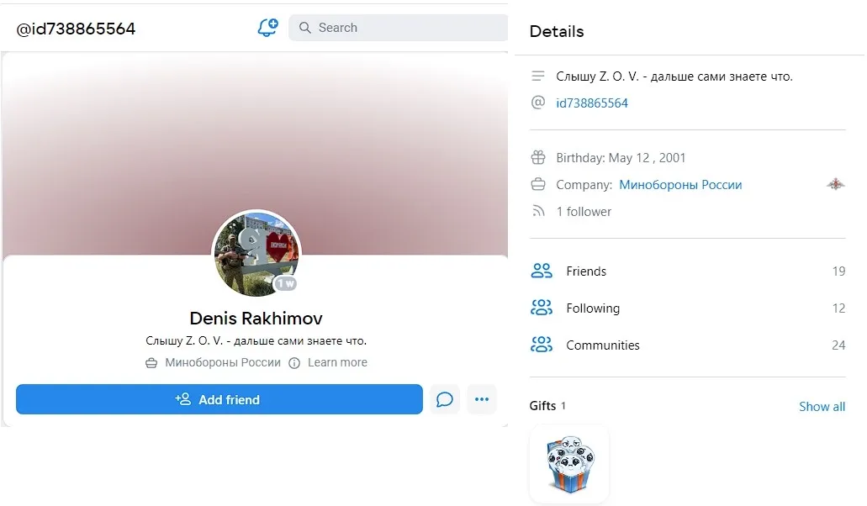Open the profile avatar photo

point(256,253)
